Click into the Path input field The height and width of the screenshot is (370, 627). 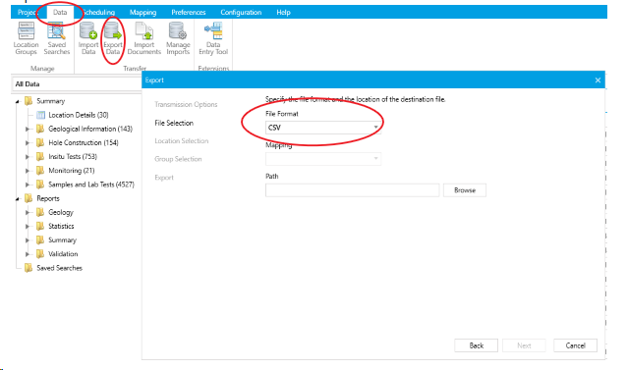(x=352, y=190)
